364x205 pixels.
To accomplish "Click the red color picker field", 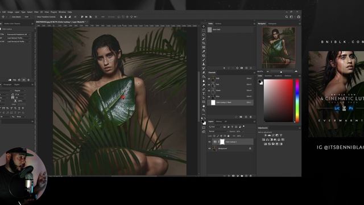I will 278,100.
